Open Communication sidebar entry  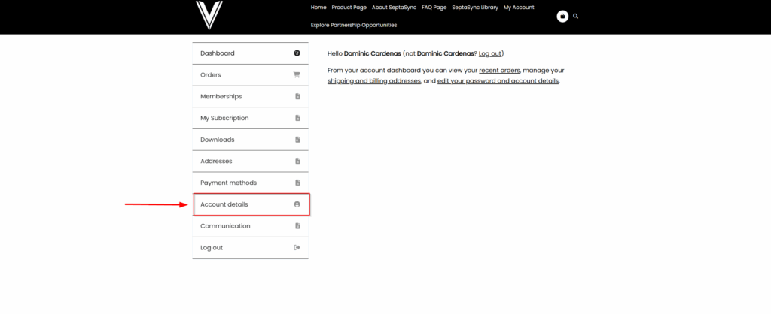pos(225,226)
